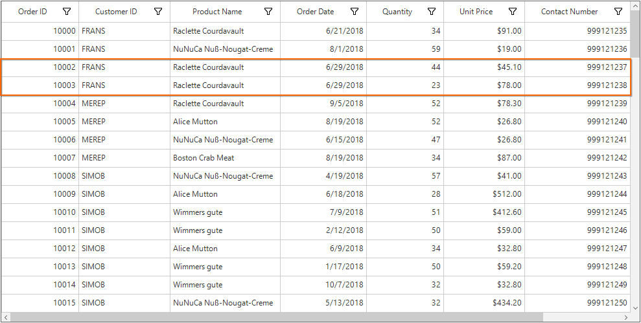This screenshot has width=641, height=323.
Task: Select the Order ID 10015 cell
Action: tap(40, 303)
